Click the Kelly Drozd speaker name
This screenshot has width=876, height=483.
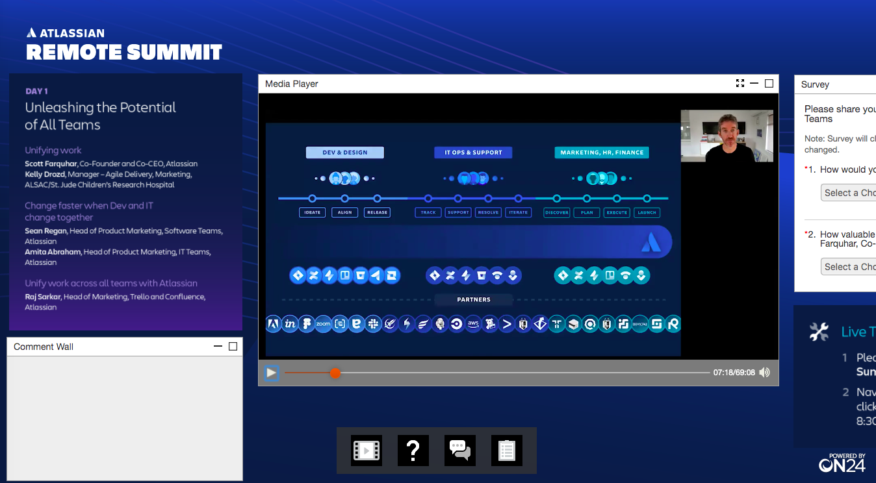pos(45,174)
